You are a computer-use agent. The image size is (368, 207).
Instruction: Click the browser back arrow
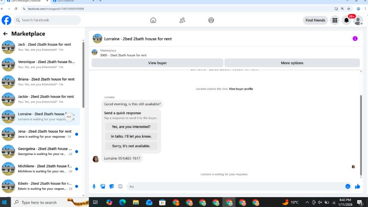coord(2,9)
